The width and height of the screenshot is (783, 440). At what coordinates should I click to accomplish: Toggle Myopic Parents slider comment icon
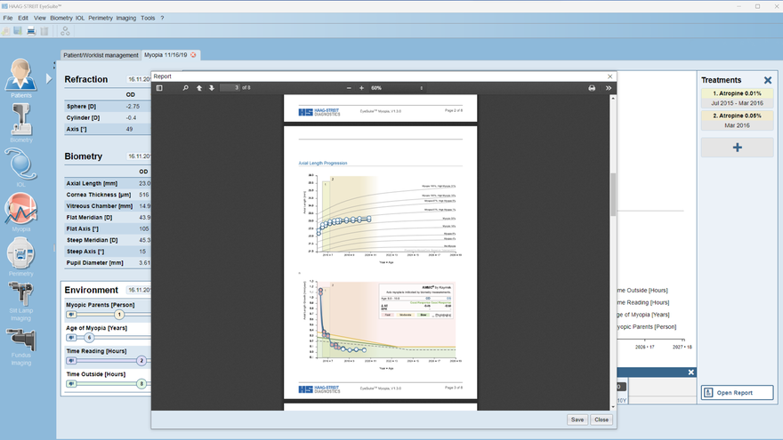pos(71,315)
